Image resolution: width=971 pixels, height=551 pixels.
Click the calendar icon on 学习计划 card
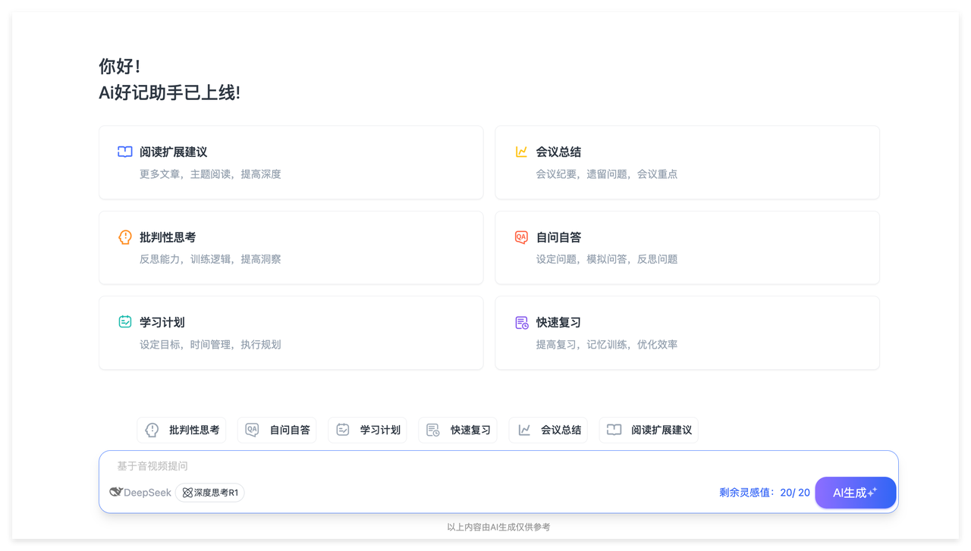click(x=125, y=322)
